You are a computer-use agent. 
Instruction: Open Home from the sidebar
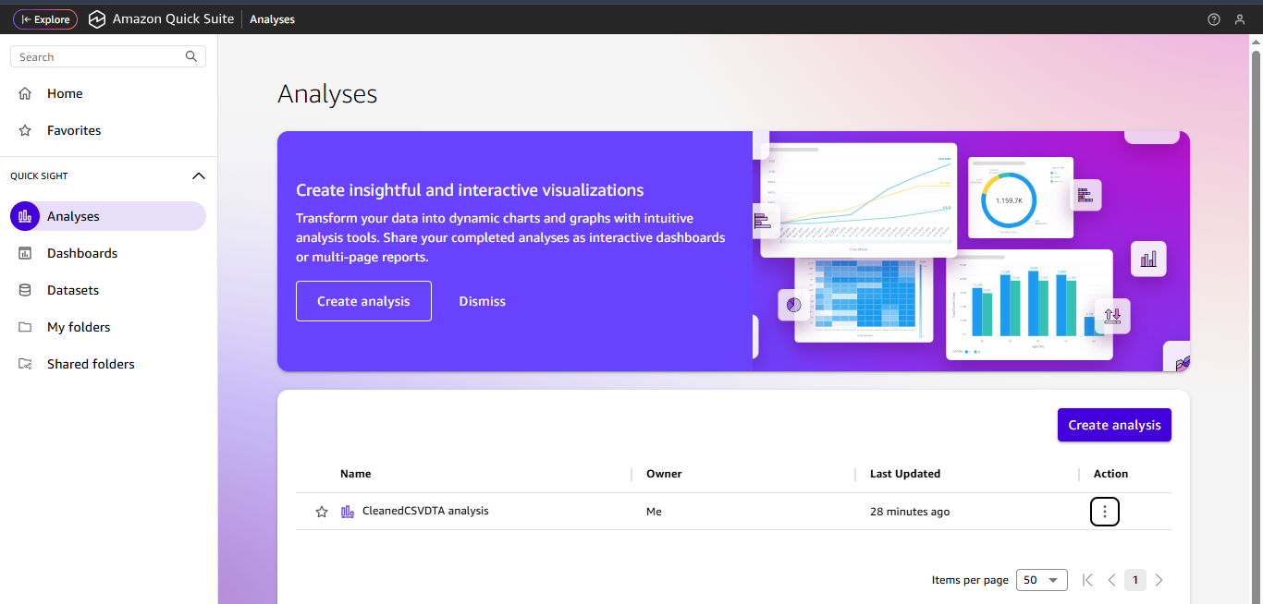24,92
